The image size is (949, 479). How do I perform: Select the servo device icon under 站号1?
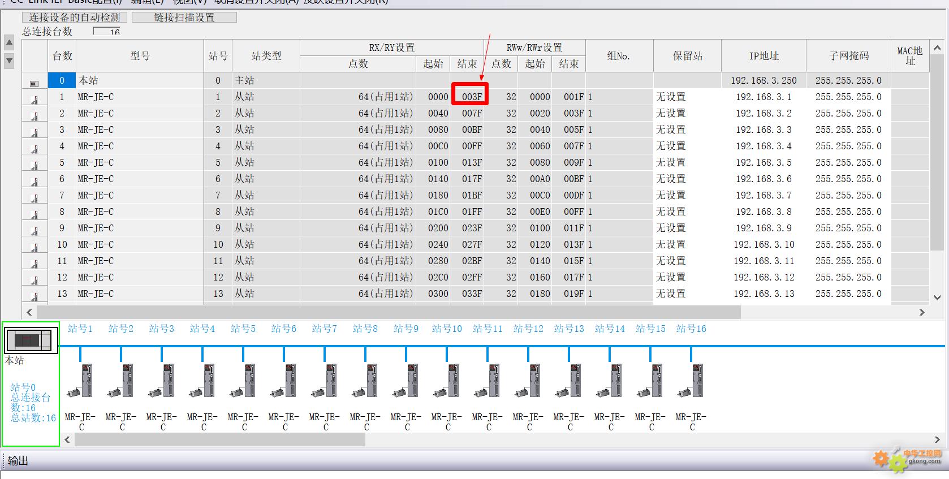point(80,381)
